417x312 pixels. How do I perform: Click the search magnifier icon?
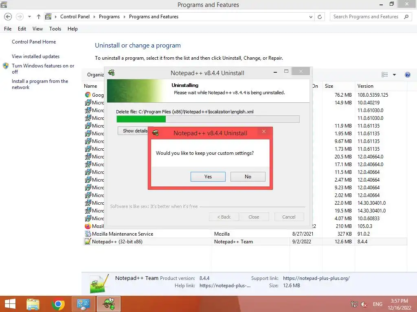[x=406, y=17]
